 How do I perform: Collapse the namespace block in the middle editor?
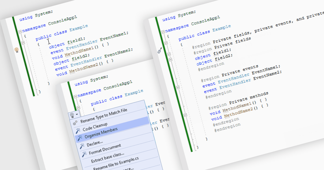[x=76, y=96]
